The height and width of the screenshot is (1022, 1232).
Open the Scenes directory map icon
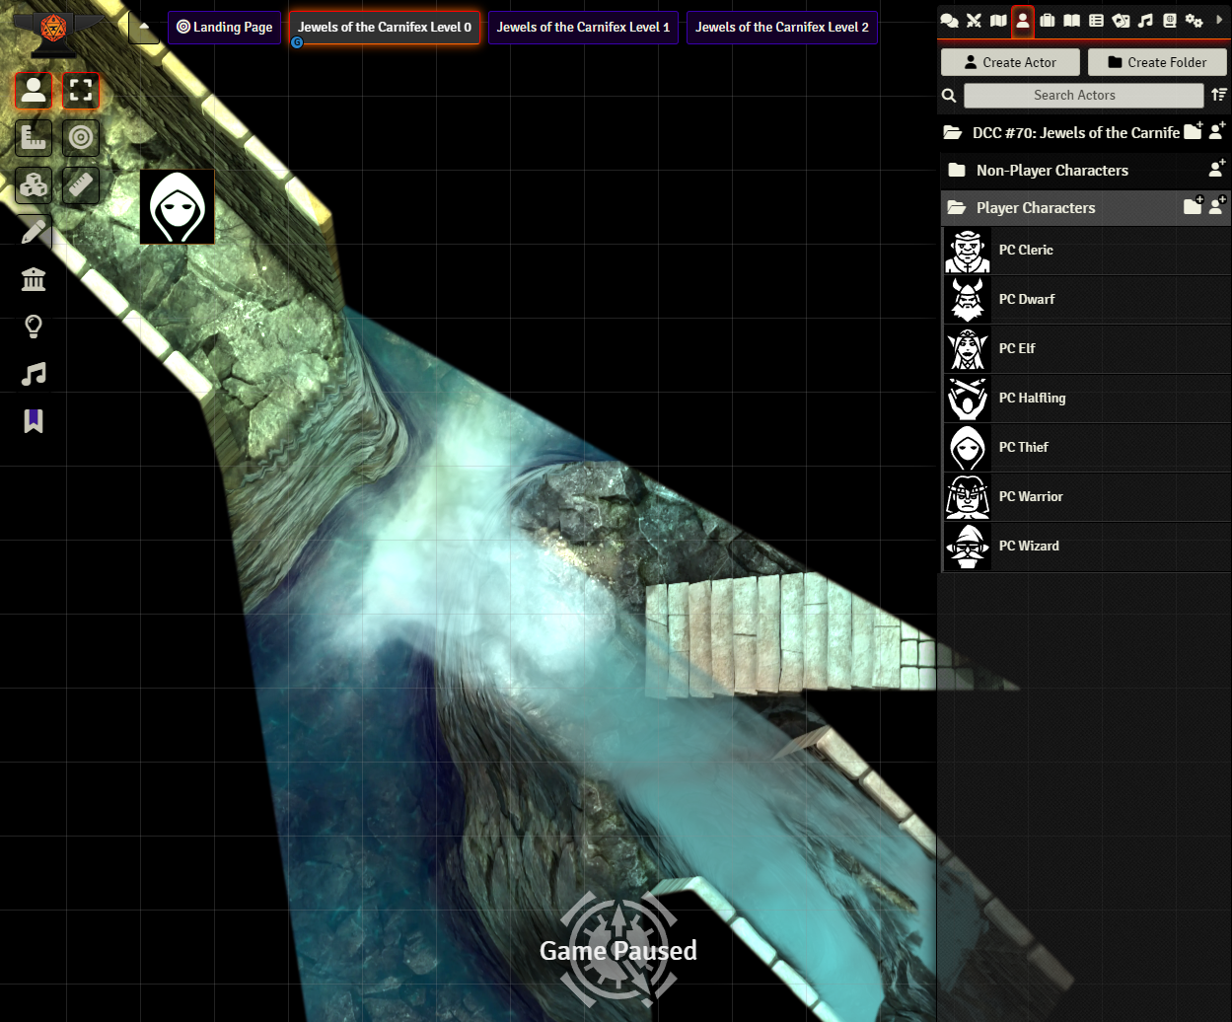(998, 20)
